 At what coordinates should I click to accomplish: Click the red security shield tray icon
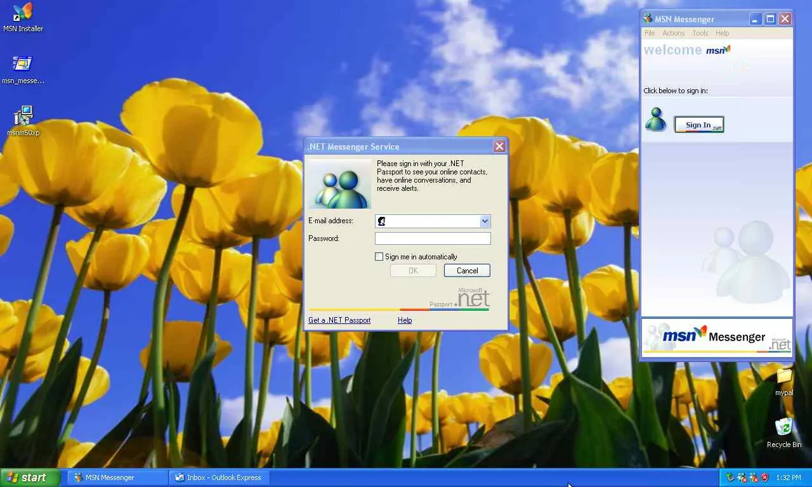pyautogui.click(x=764, y=477)
